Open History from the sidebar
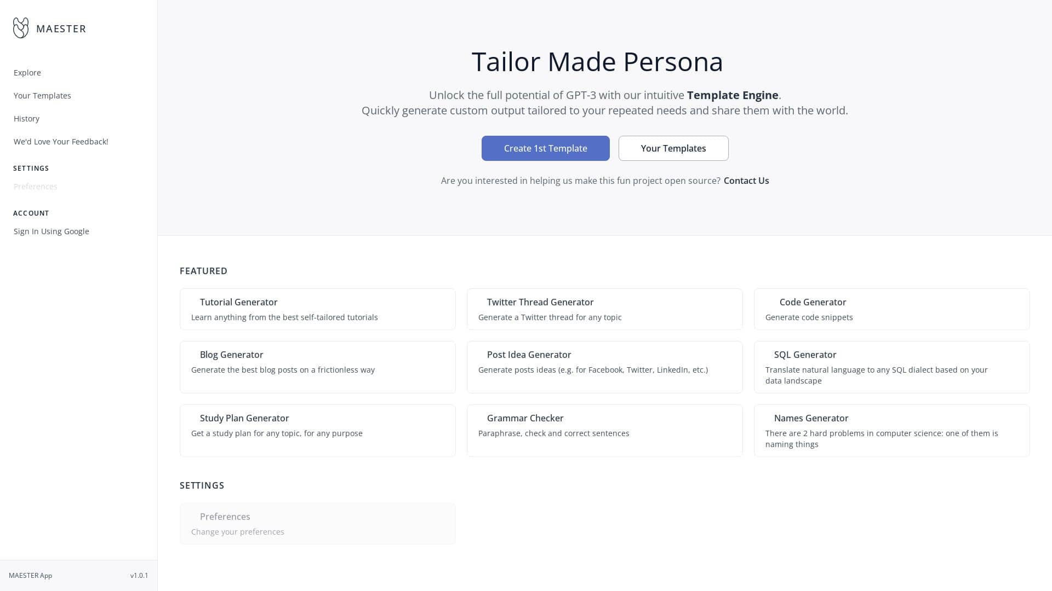The image size is (1052, 591). (26, 118)
